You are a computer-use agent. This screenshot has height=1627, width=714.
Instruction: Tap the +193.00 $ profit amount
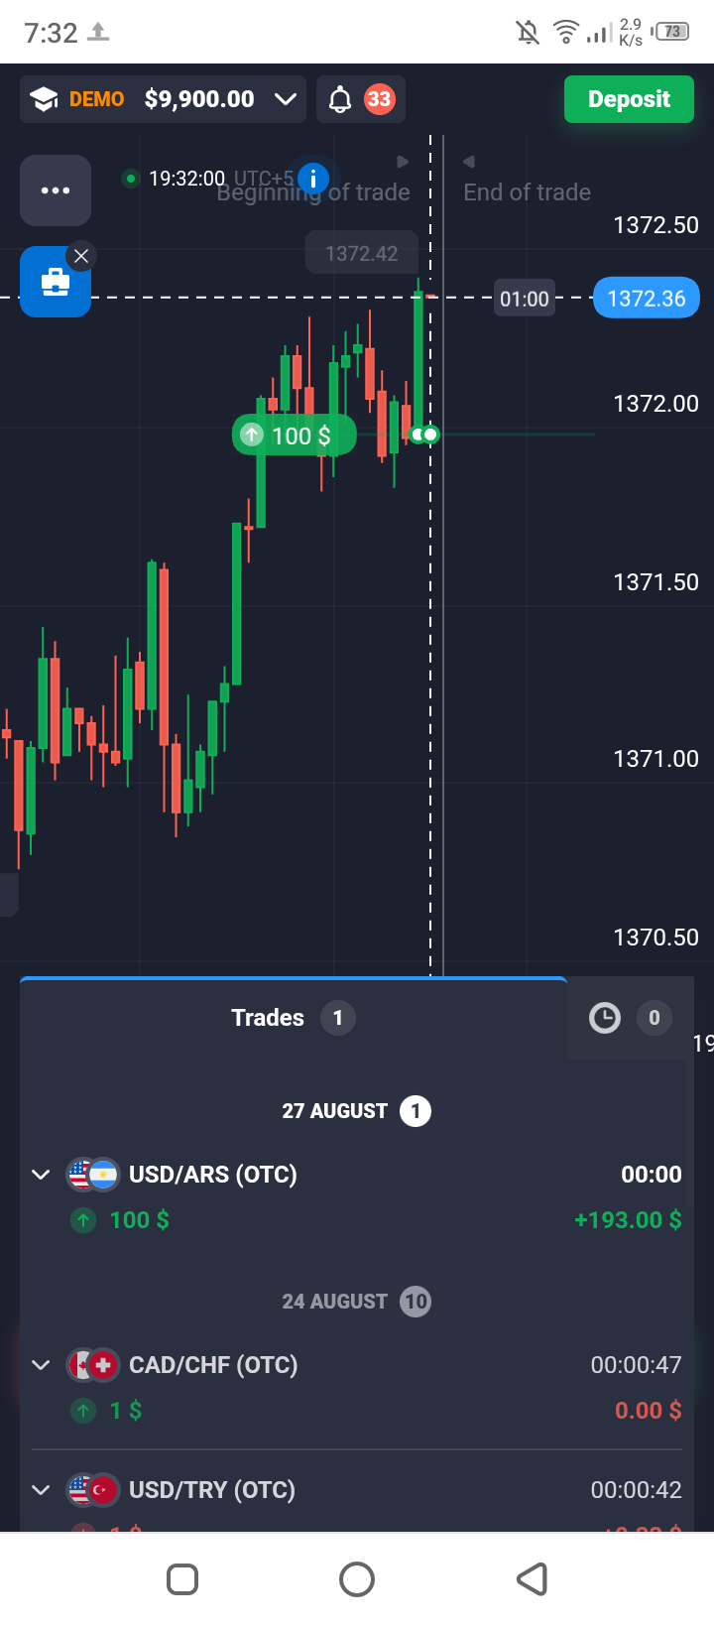click(x=628, y=1220)
